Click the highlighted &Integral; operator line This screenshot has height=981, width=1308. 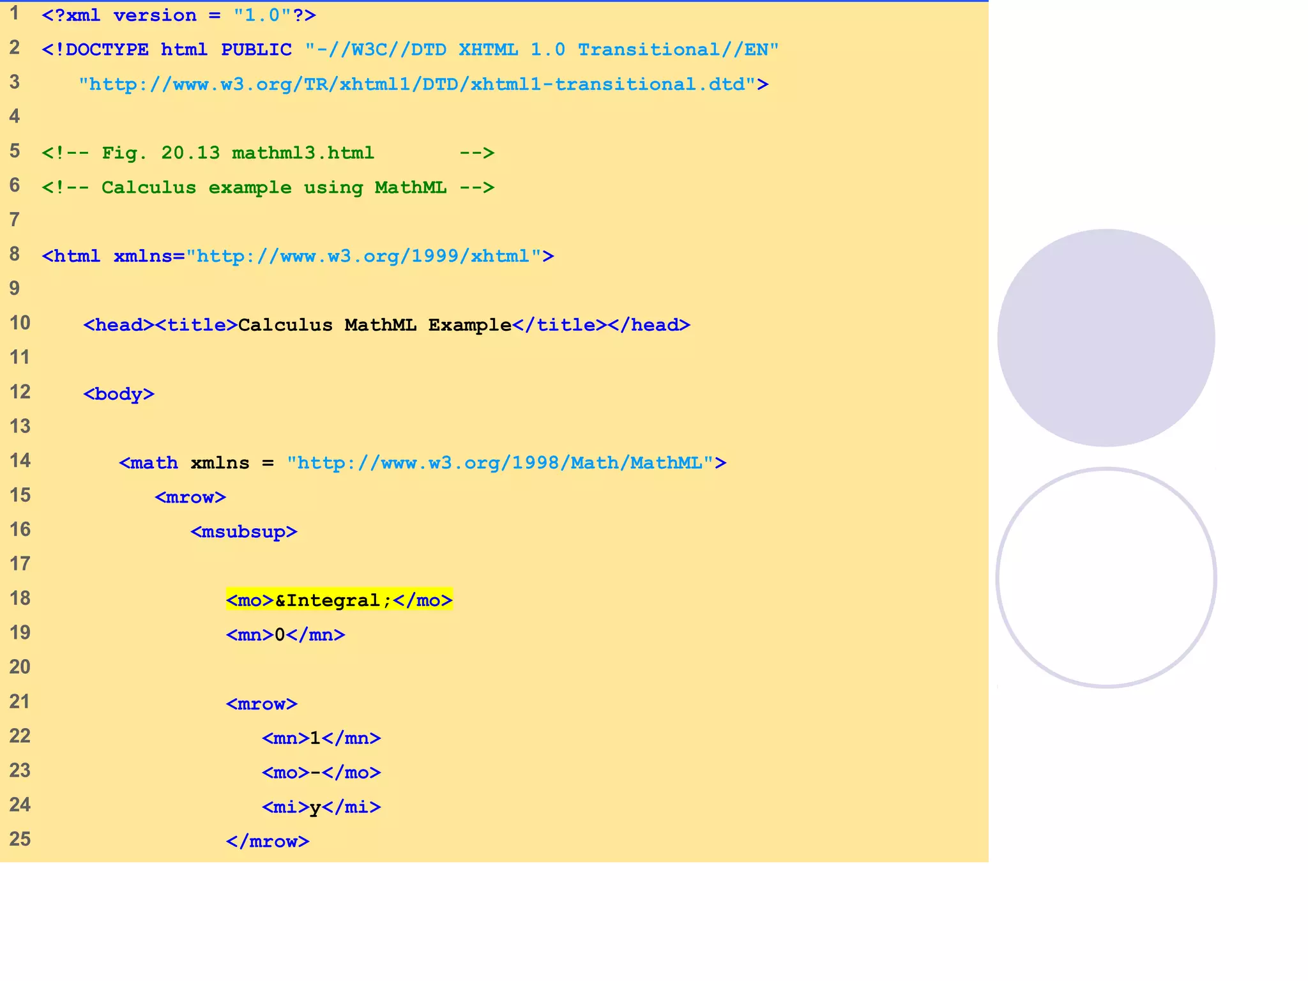point(339,600)
